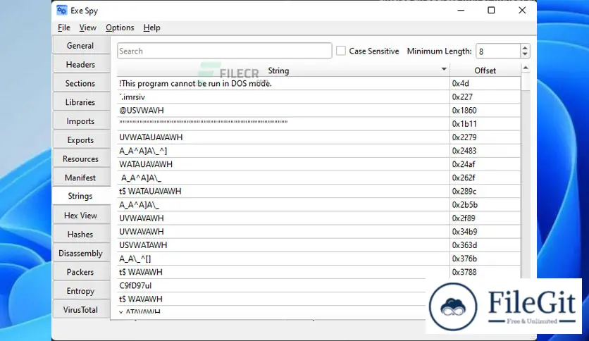Click offset cell 0x1b11
Screen dimensions: 589x341
[x=485, y=124]
